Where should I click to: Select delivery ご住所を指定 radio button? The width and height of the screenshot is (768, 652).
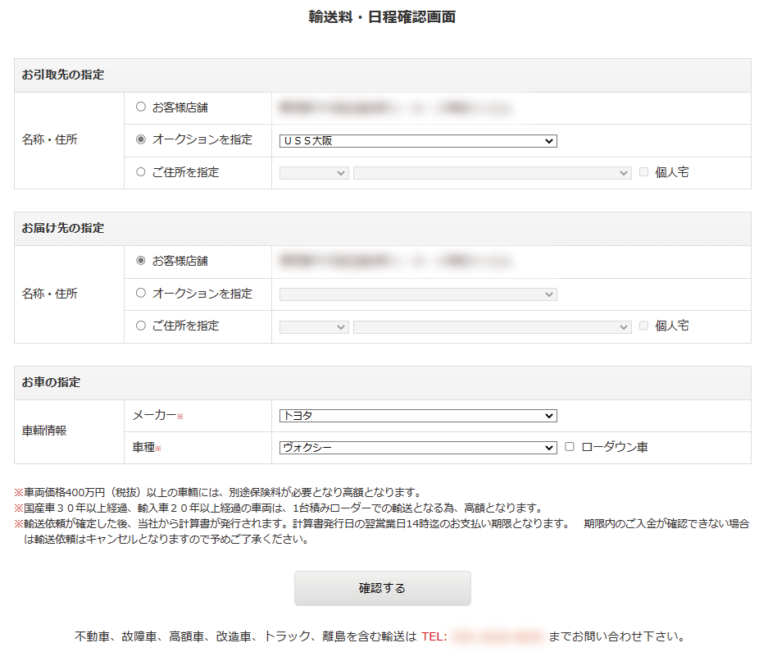point(141,326)
